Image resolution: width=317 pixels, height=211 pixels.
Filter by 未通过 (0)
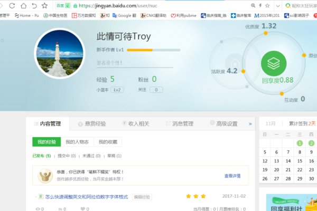point(91,156)
